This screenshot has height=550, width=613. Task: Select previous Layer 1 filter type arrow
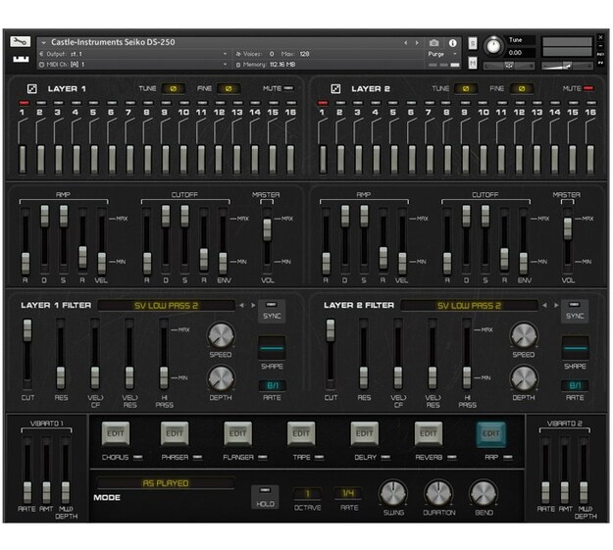click(x=241, y=305)
